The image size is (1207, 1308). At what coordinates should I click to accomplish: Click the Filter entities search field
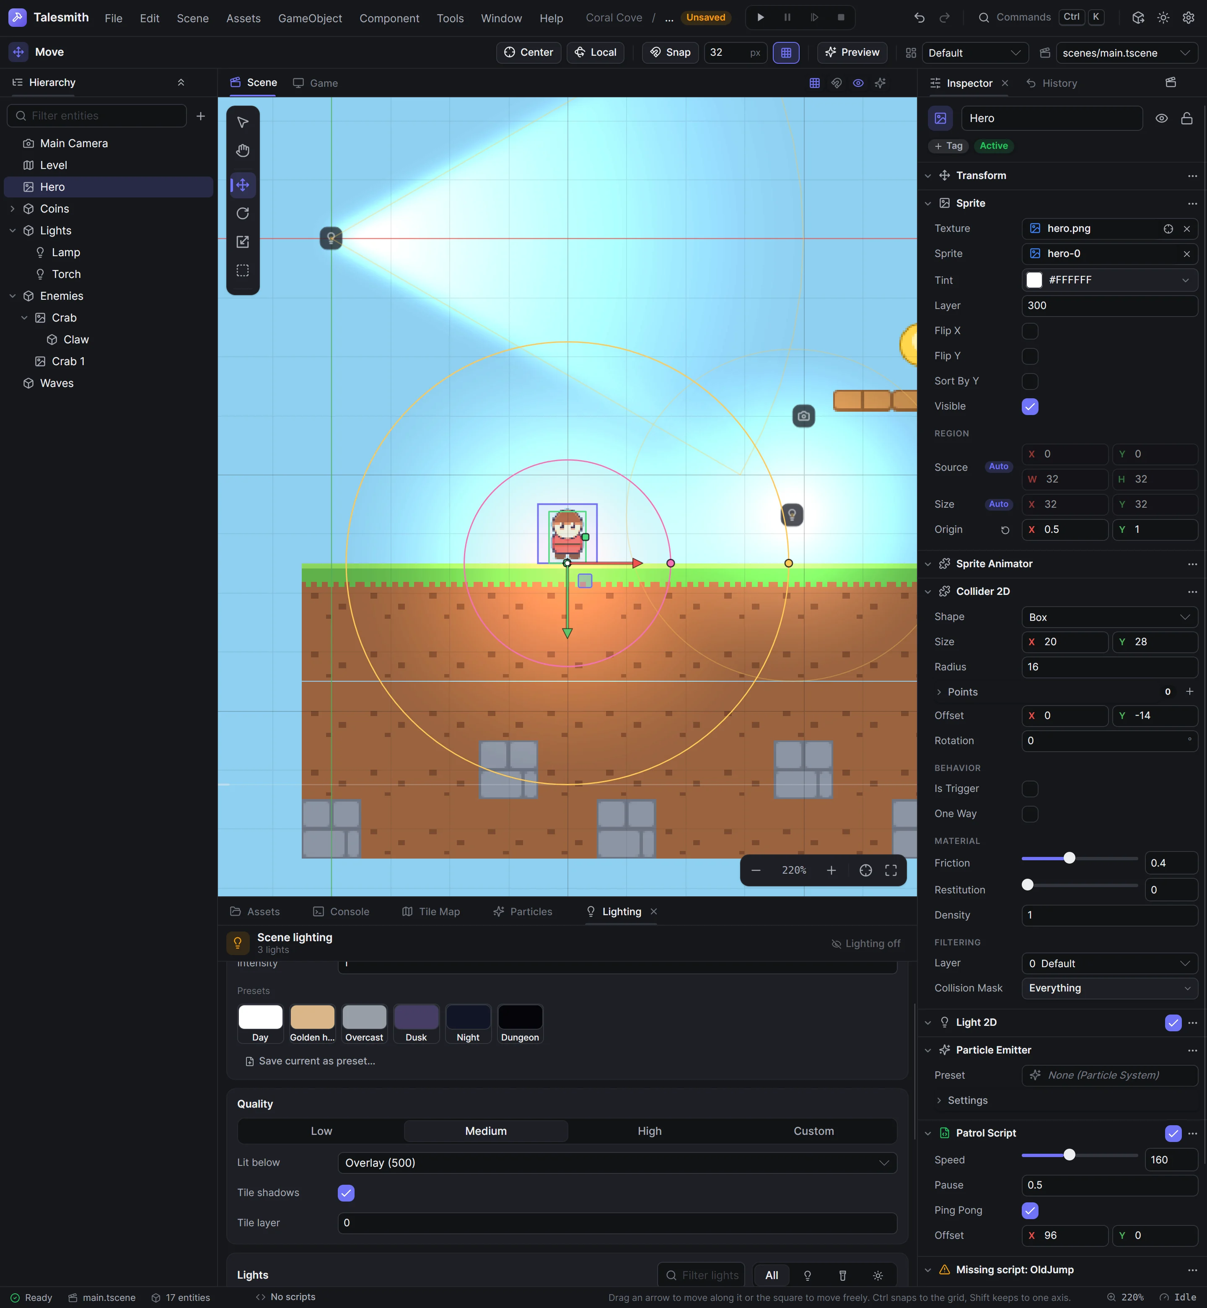tap(97, 116)
